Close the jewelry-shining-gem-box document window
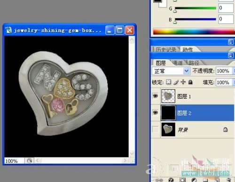Image resolution: width=235 pixels, height=182 pixels. pos(130,30)
